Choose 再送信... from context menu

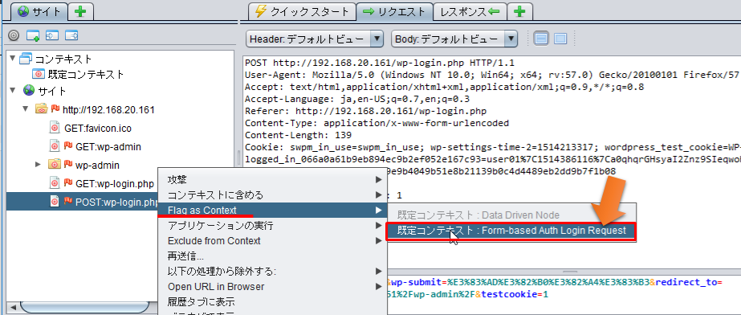click(274, 256)
